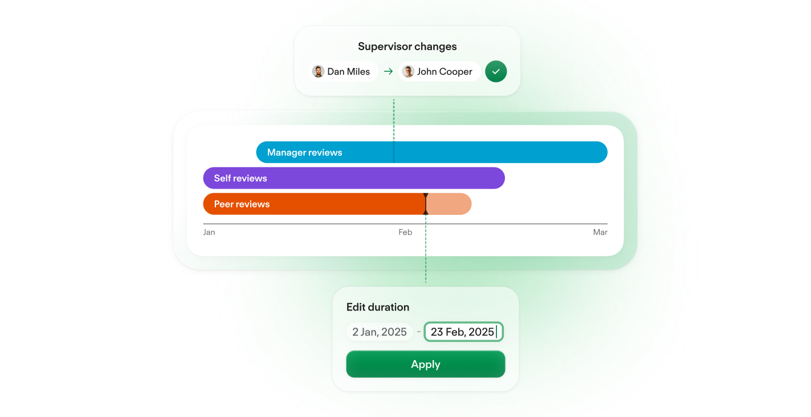811x417 pixels.
Task: Click the 23 Feb, 2025 end date field
Action: [464, 332]
